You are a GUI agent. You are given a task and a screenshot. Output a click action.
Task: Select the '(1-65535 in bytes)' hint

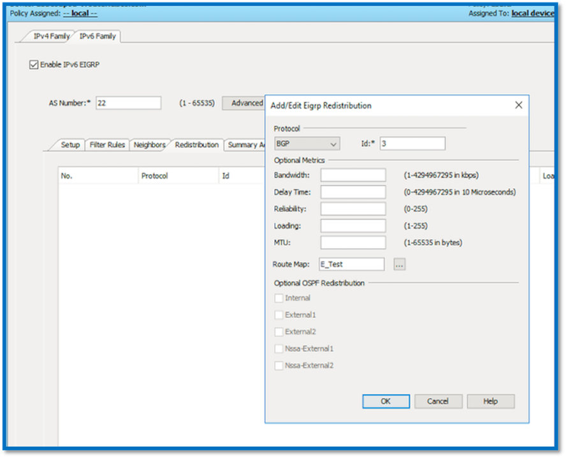tap(433, 243)
